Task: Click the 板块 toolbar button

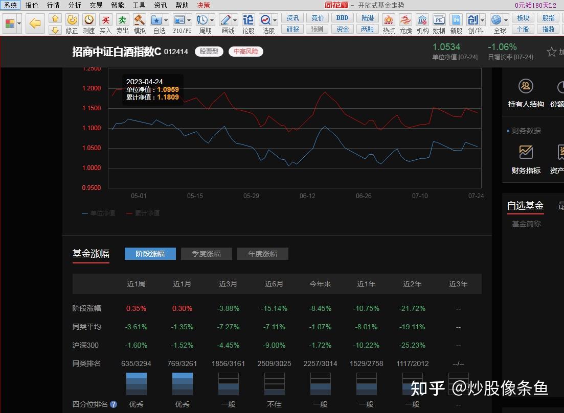Action: (523, 18)
